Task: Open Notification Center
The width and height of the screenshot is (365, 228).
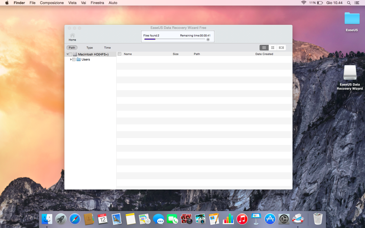Action: [x=357, y=3]
